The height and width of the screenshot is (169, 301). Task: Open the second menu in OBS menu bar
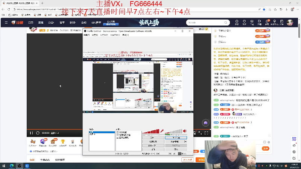click(95, 35)
